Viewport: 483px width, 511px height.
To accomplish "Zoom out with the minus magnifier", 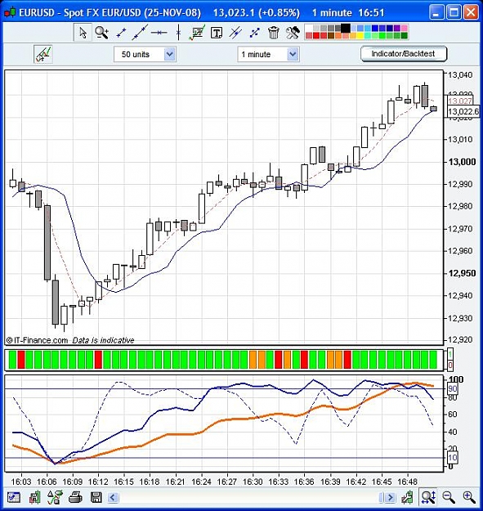I will 449,497.
